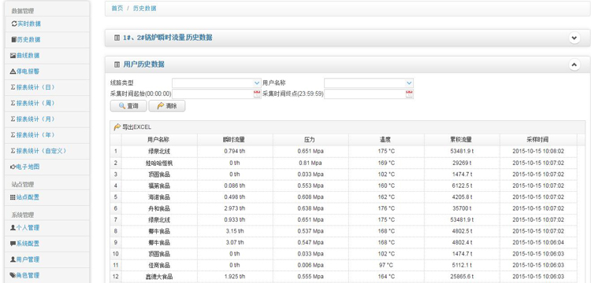Viewport: 591px width, 283px height.
Task: Click the 采集时间终点 date input field
Action: tap(365, 94)
